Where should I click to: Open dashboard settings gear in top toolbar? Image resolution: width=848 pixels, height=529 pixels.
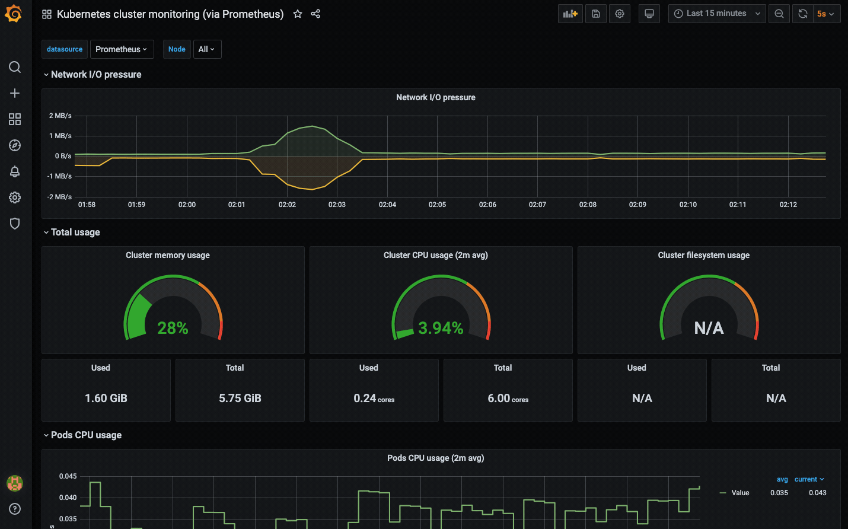[x=619, y=13]
